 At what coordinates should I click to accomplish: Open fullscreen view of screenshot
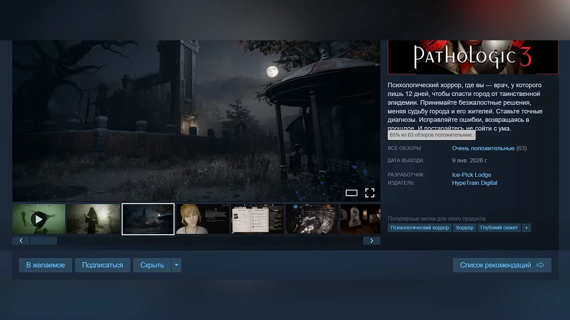pyautogui.click(x=370, y=192)
